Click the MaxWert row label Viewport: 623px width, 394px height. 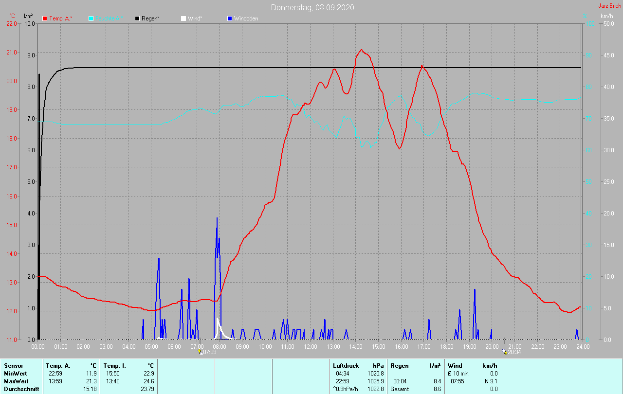pyautogui.click(x=16, y=381)
